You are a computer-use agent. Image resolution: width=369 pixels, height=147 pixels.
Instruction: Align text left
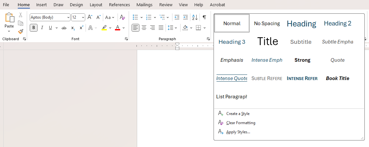[x=135, y=28]
